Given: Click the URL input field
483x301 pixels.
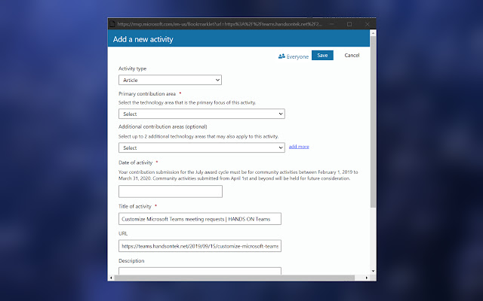Looking at the screenshot, I should 200,246.
